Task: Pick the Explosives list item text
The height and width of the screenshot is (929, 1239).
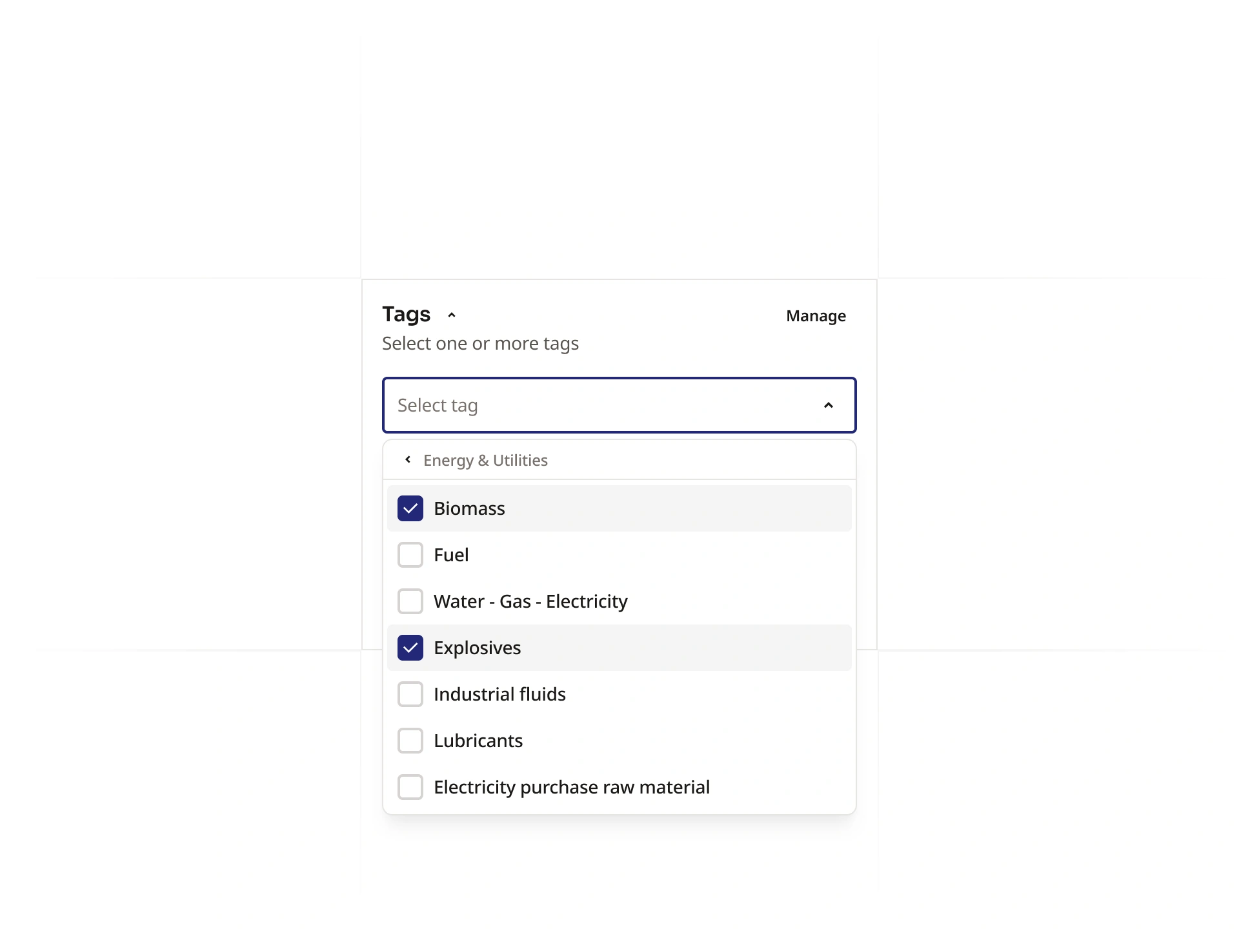Action: click(x=477, y=648)
